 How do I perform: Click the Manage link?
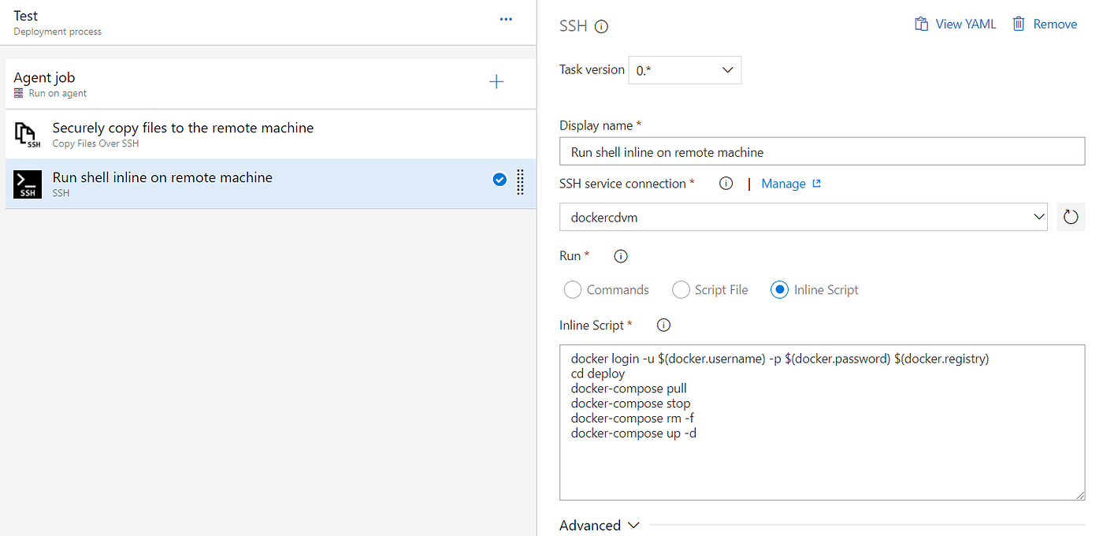784,183
